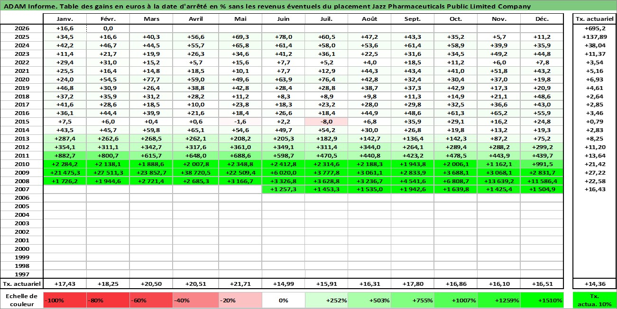Screen dimensions: 617x309
Task: Click the 'Tx. actuariel' header of the right column
Action: point(595,19)
